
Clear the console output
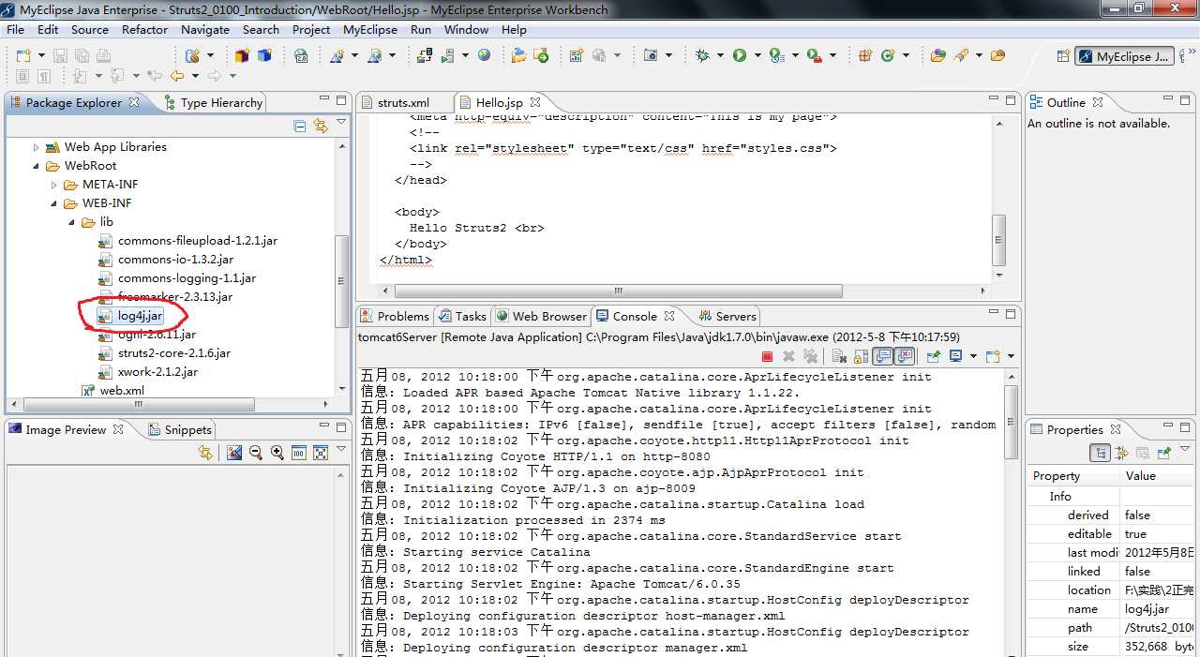click(x=839, y=356)
